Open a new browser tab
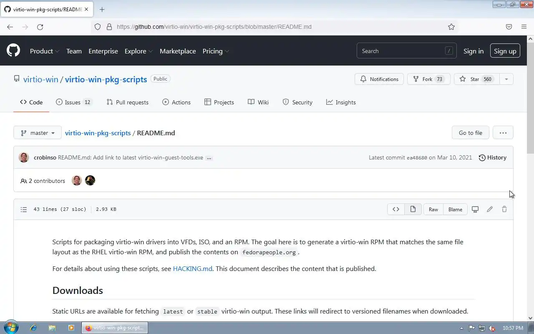 102,9
